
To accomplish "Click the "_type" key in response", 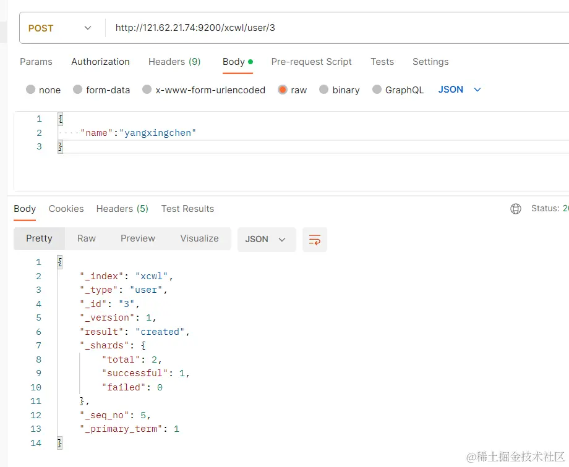I will coord(99,290).
